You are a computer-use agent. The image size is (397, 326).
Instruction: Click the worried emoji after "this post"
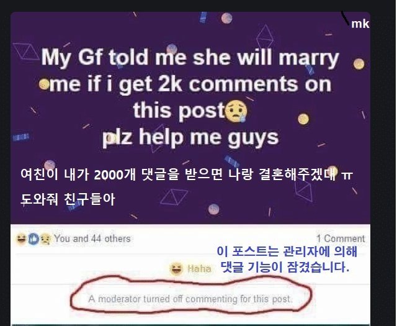pos(236,111)
